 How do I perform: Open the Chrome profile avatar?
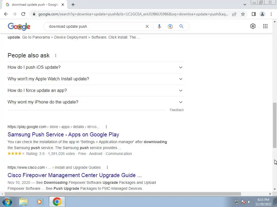(x=262, y=14)
